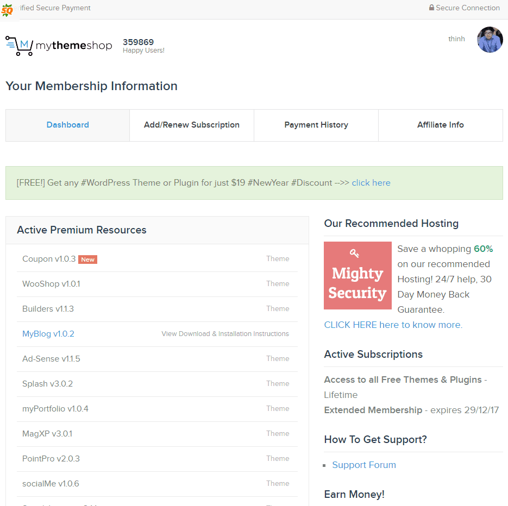This screenshot has width=508, height=506.
Task: View Download & Installation Instructions for MyBlog
Action: (225, 334)
